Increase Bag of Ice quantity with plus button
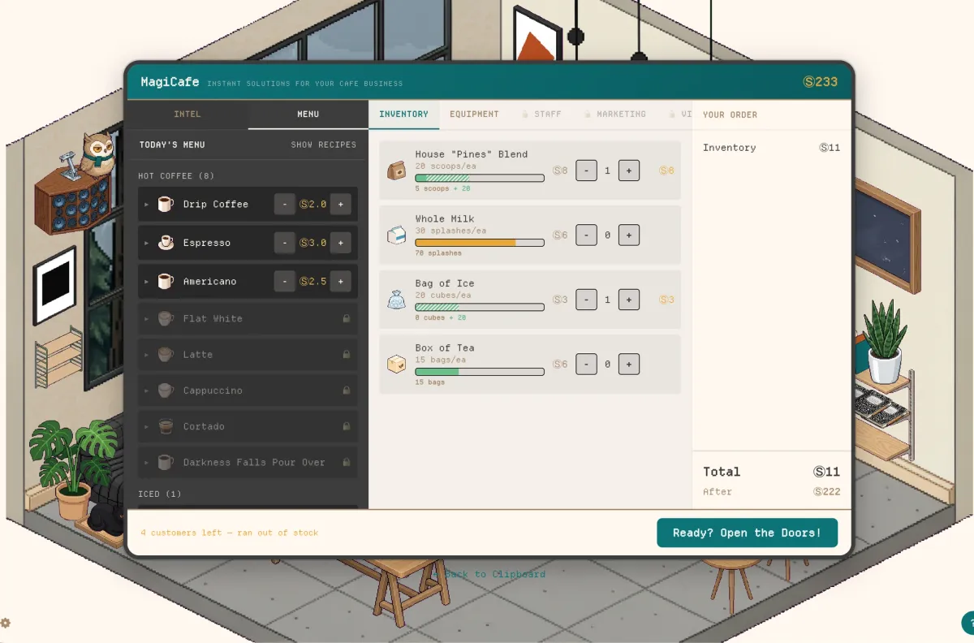Viewport: 974px width, 643px height. (629, 299)
